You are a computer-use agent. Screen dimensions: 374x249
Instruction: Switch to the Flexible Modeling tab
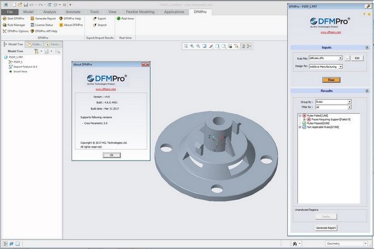[140, 12]
